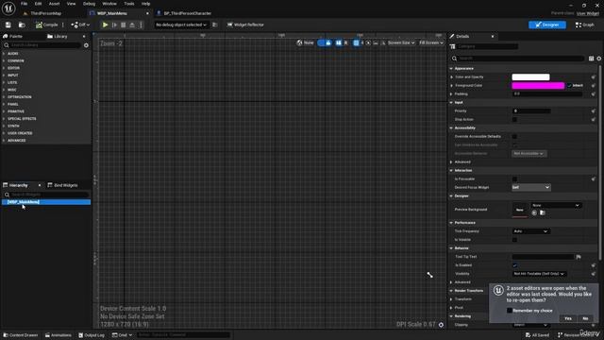Click the Browse to asset icon
This screenshot has width=604, height=340.
click(22, 25)
